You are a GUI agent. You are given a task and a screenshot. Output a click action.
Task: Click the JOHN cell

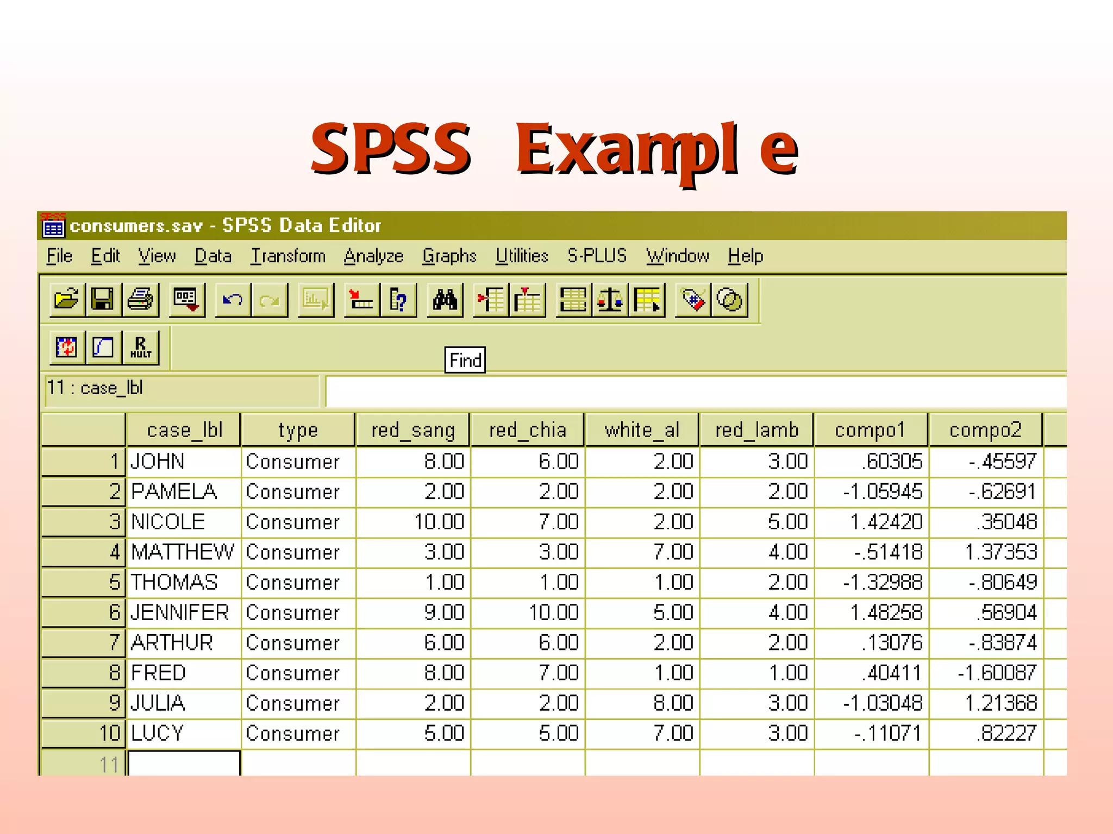(184, 462)
